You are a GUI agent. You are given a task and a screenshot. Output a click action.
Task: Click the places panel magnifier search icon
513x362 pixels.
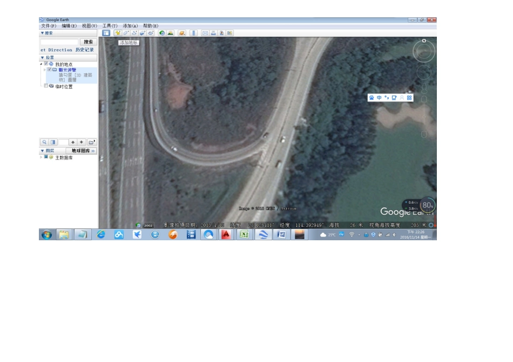click(44, 142)
